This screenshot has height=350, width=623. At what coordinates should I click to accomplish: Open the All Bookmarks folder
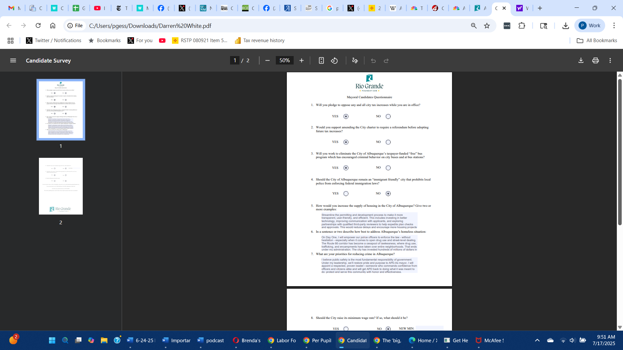[x=597, y=41]
